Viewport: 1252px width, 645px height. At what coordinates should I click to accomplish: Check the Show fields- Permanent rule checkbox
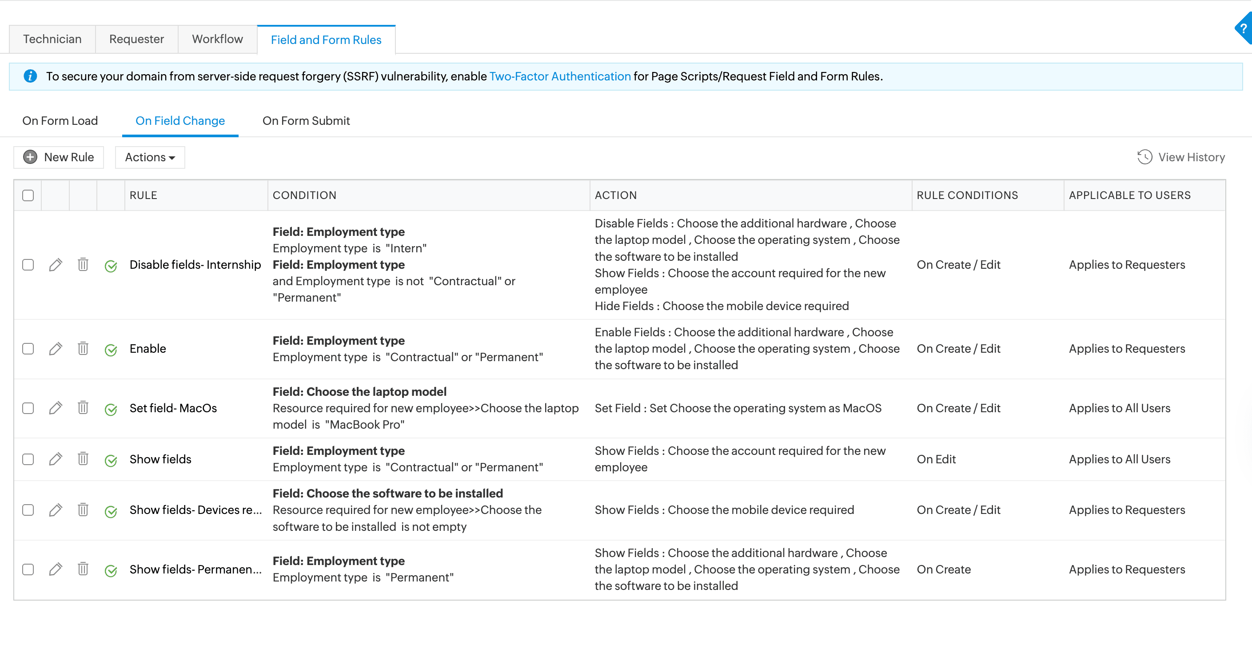(x=28, y=569)
